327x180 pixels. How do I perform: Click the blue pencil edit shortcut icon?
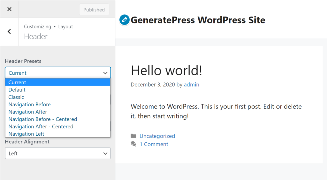click(125, 20)
